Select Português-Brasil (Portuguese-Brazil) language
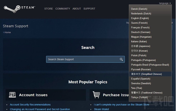Viewport: 176px width, 111px height. coord(150,65)
